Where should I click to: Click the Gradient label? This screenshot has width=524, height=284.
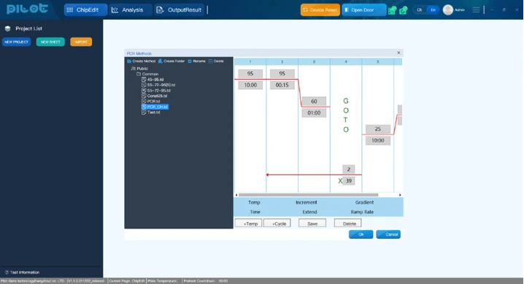click(x=364, y=202)
